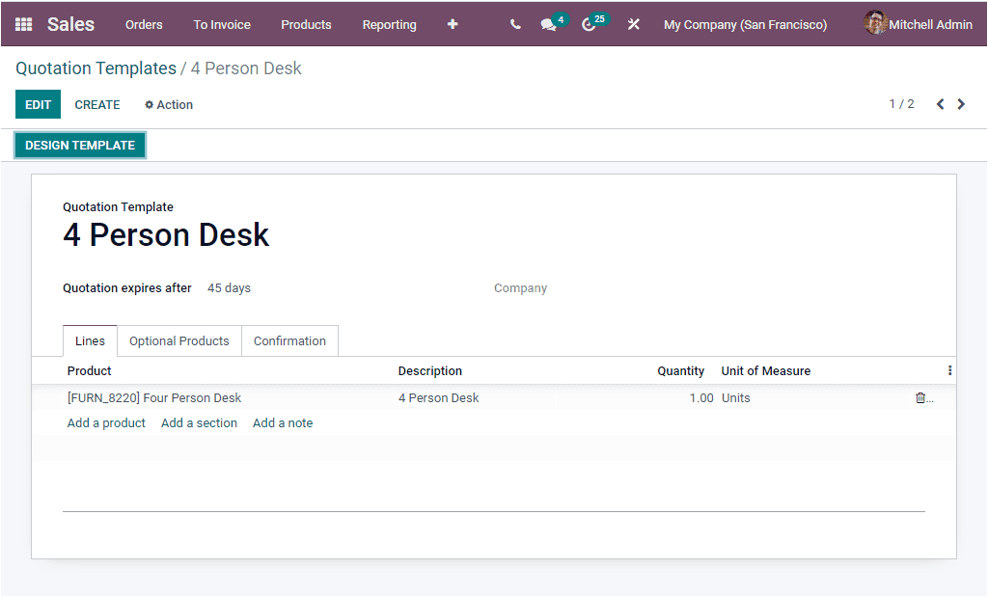
Task: Delete the Four Person Desk line
Action: click(x=921, y=397)
